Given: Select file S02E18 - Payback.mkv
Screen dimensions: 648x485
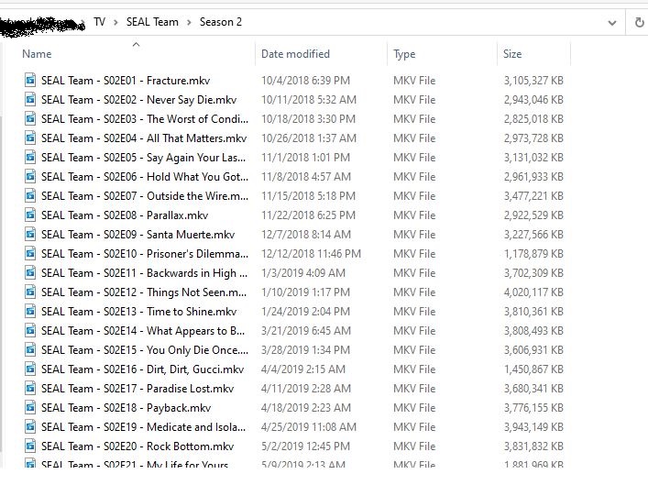Looking at the screenshot, I should 126,408.
